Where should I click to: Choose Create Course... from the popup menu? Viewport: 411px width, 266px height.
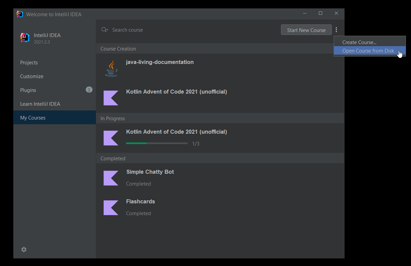click(370, 42)
